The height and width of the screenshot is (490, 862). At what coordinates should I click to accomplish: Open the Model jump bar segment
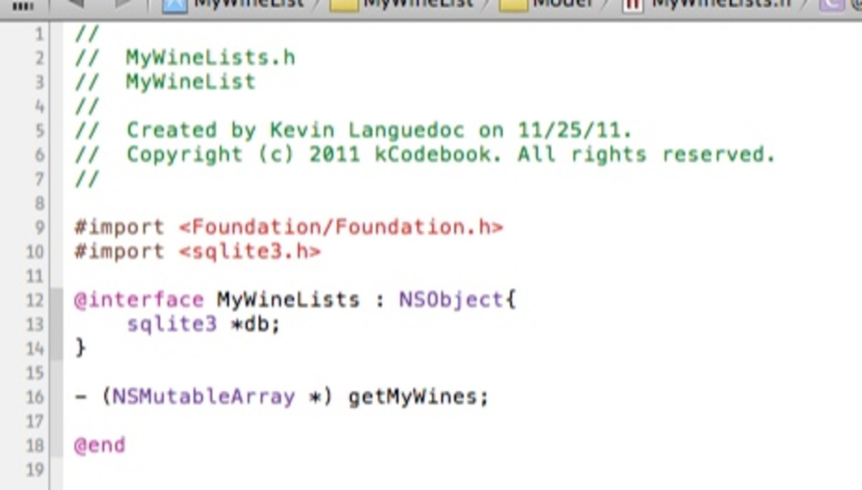[x=562, y=4]
